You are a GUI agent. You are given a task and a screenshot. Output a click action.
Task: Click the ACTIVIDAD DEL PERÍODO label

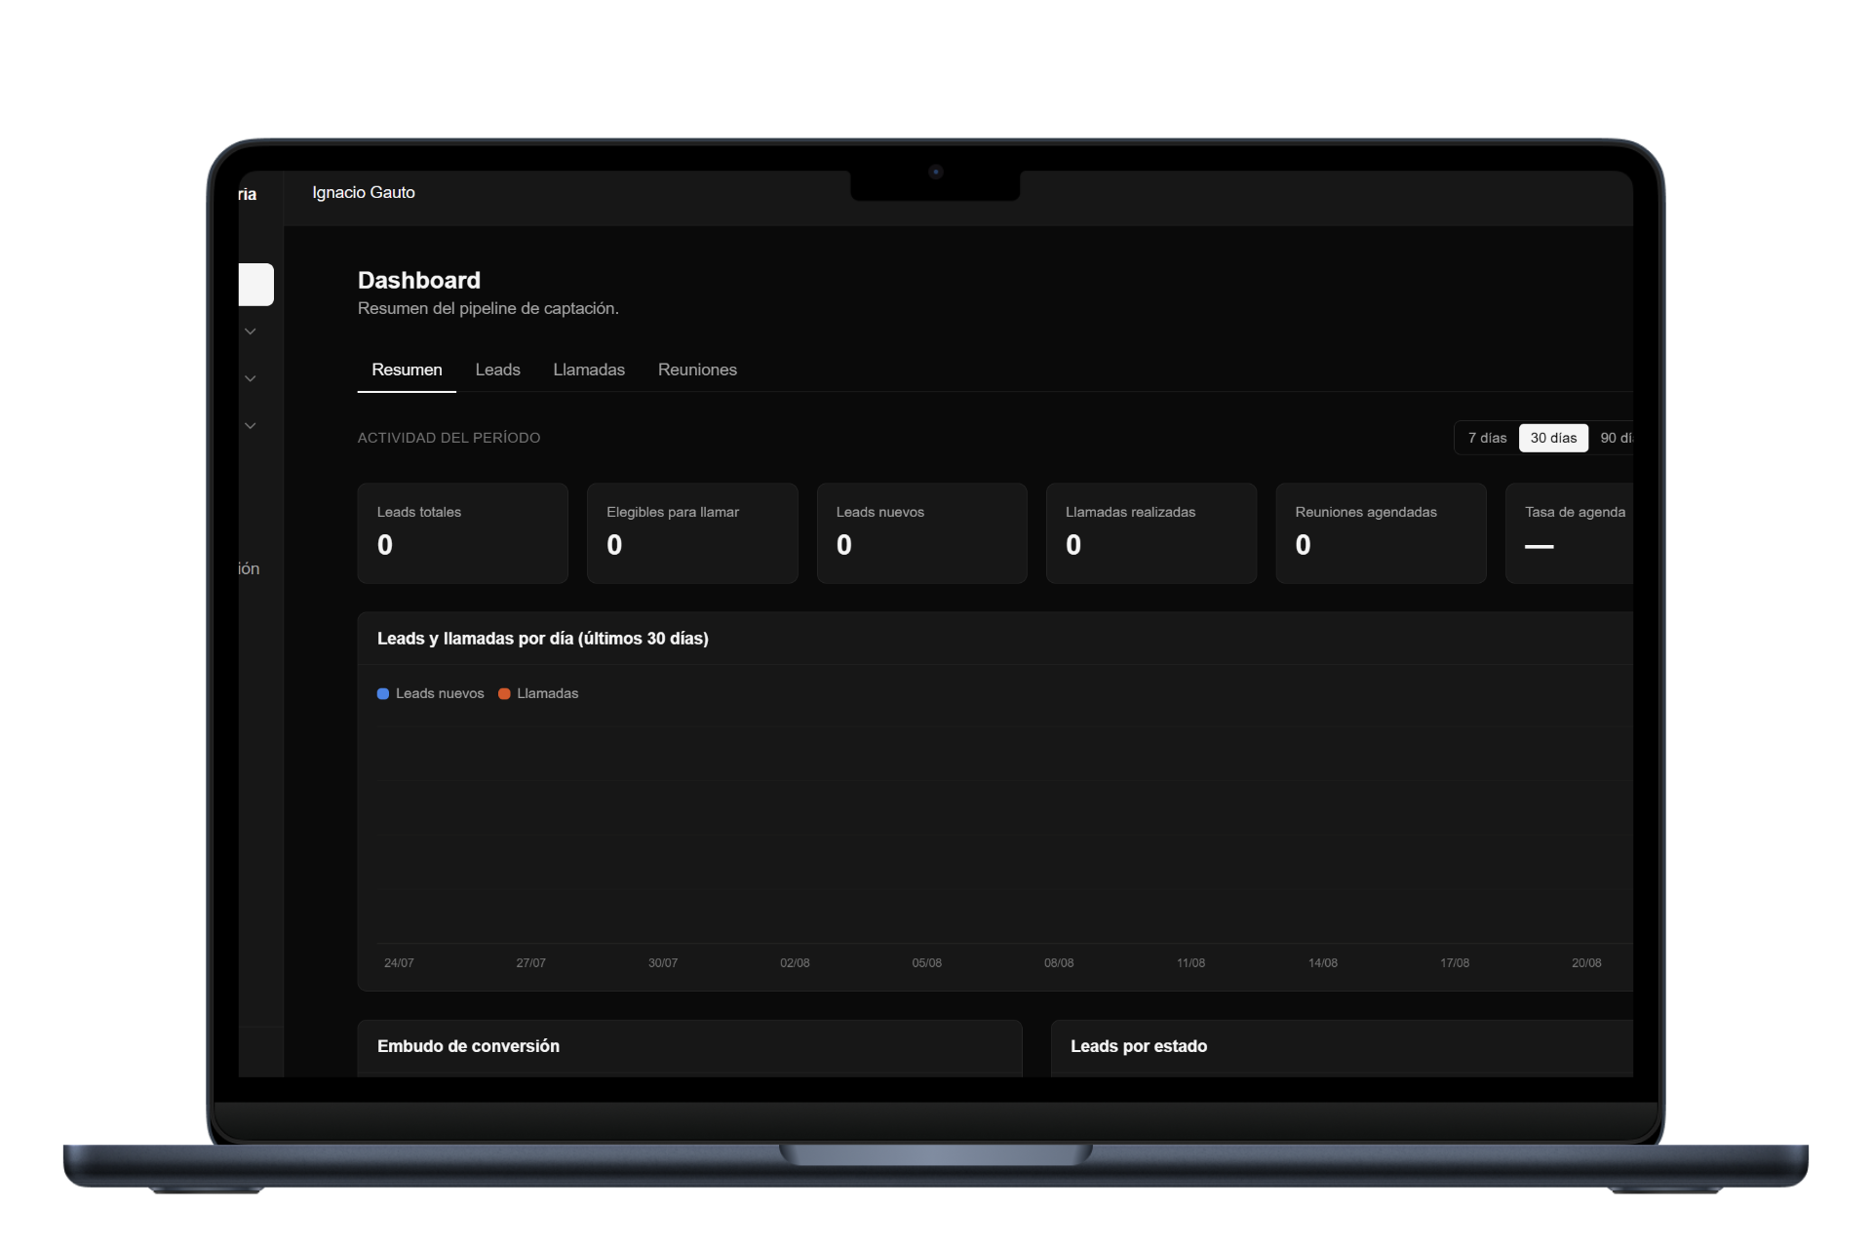pos(448,438)
